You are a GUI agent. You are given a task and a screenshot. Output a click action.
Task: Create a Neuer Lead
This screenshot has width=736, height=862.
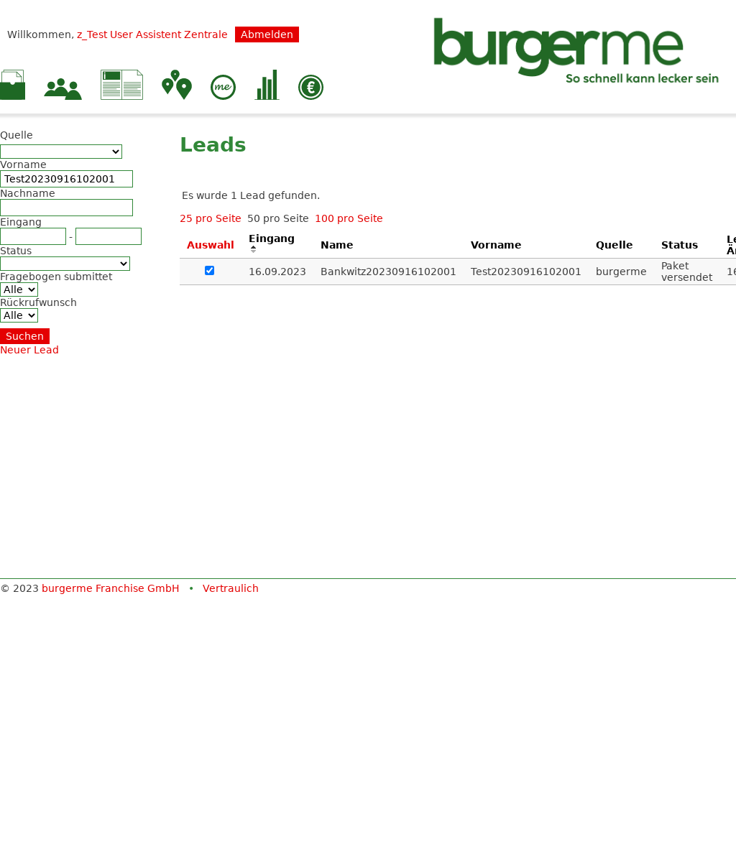(29, 350)
